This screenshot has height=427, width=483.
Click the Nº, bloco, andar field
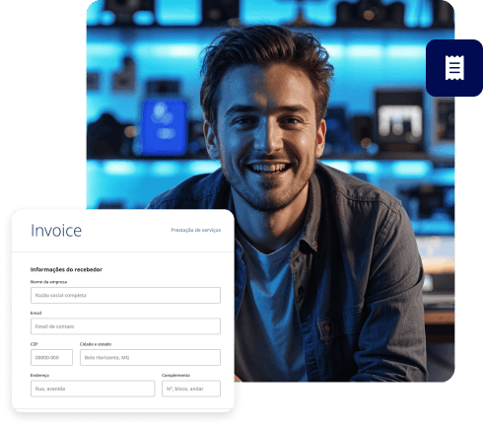[x=191, y=389]
